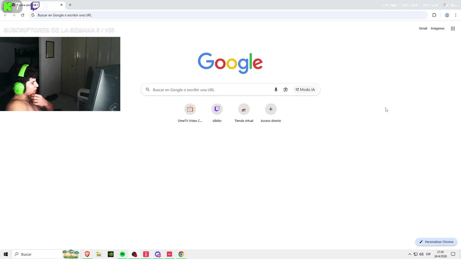Change the ESP input language
This screenshot has height=259, width=461.
coord(429,254)
